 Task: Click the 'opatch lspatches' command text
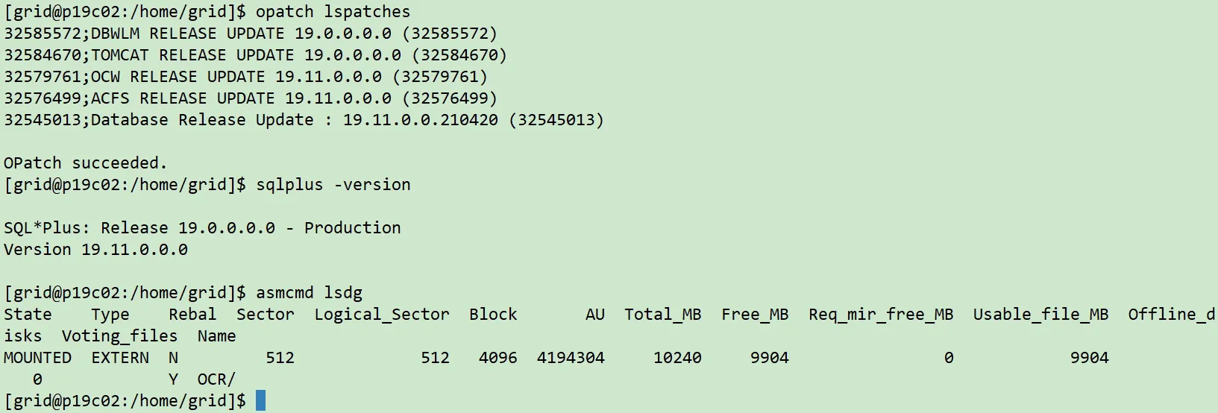click(333, 12)
